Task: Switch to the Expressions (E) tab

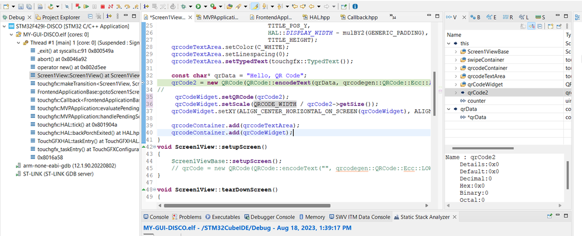Action: [492, 17]
